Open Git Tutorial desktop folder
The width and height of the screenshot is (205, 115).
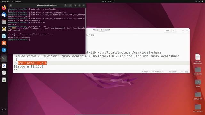click(x=198, y=96)
